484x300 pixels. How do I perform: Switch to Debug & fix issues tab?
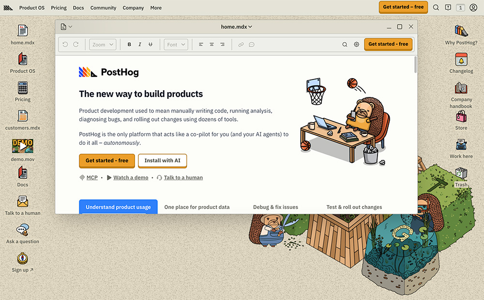tap(276, 207)
